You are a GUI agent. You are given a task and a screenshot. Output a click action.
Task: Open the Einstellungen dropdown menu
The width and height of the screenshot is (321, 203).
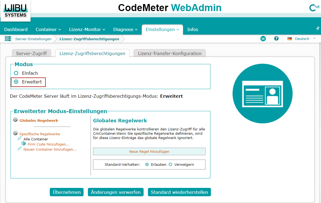(162, 29)
